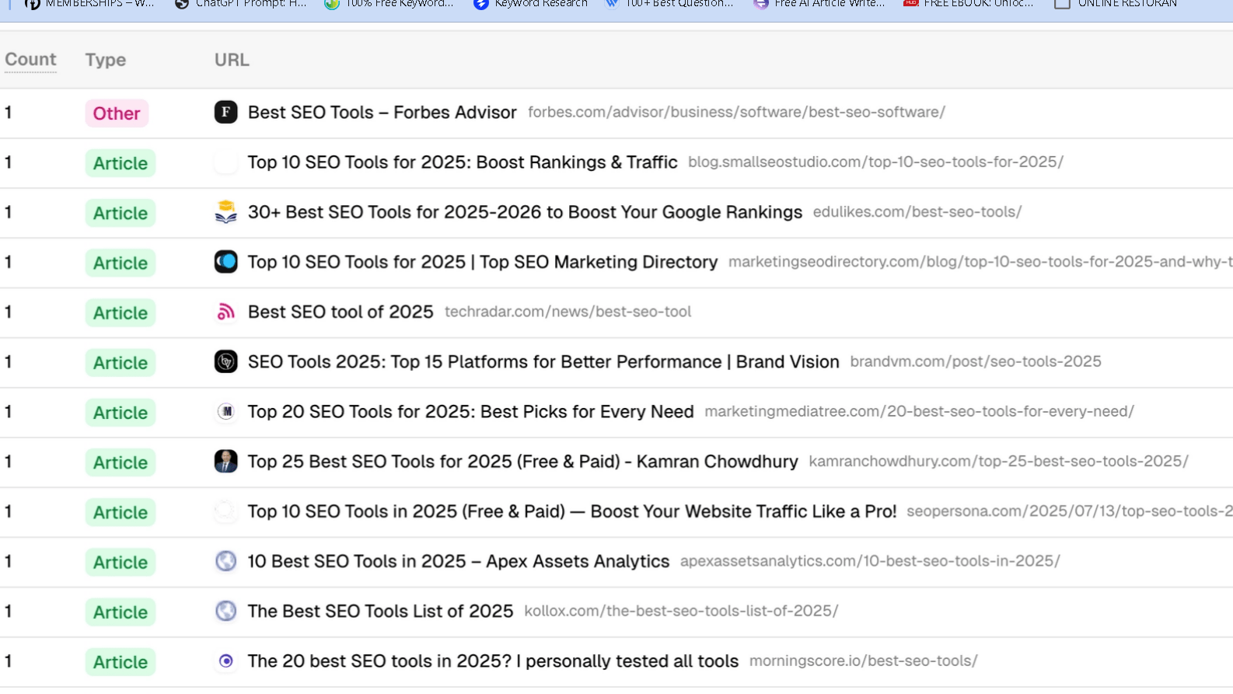This screenshot has width=1233, height=694.
Task: Open 'Best SEO tool of 2025' link
Action: tap(340, 312)
